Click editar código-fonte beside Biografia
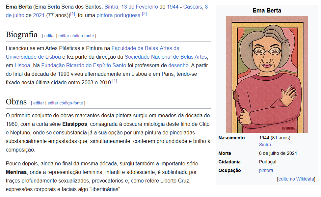 click(x=76, y=36)
